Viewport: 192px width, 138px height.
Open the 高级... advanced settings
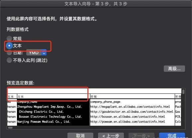click(x=174, y=69)
